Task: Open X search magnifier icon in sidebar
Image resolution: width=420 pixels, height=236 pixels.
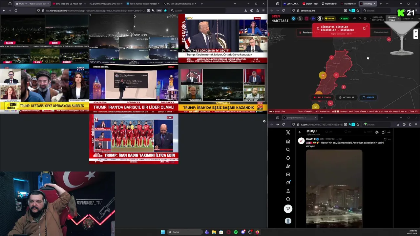Action: click(288, 149)
